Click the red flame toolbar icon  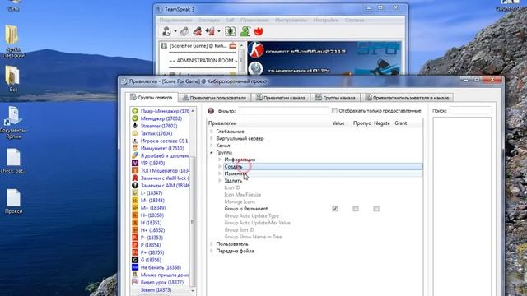259,31
